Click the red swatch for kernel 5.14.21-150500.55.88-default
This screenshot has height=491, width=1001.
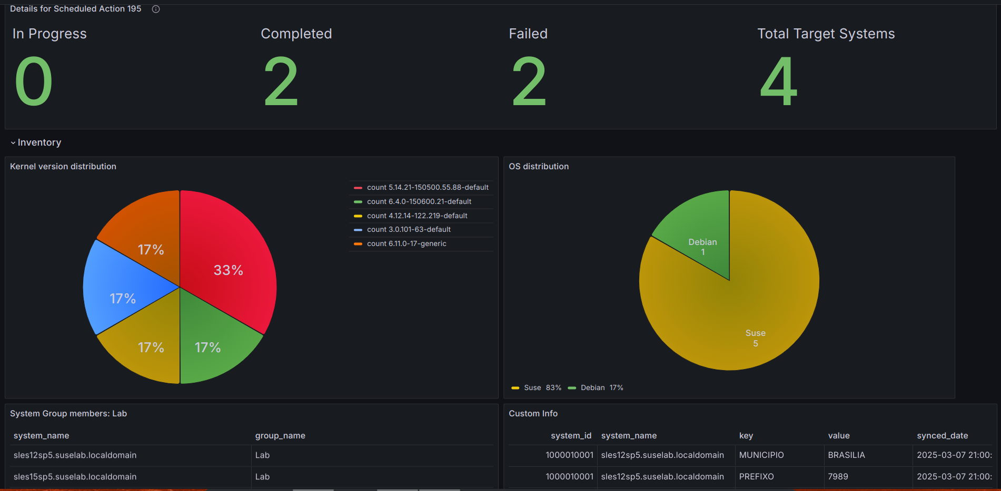358,188
